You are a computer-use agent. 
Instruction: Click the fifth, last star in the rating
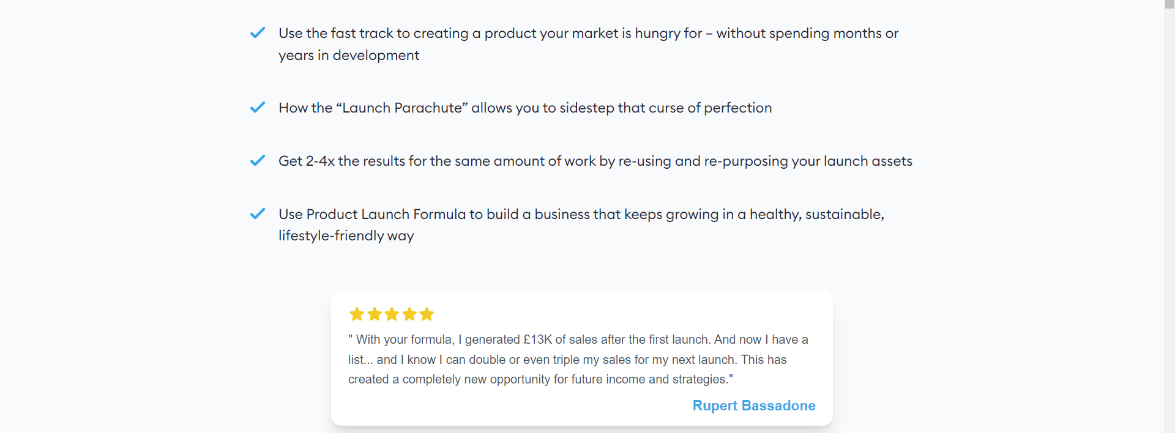tap(427, 314)
